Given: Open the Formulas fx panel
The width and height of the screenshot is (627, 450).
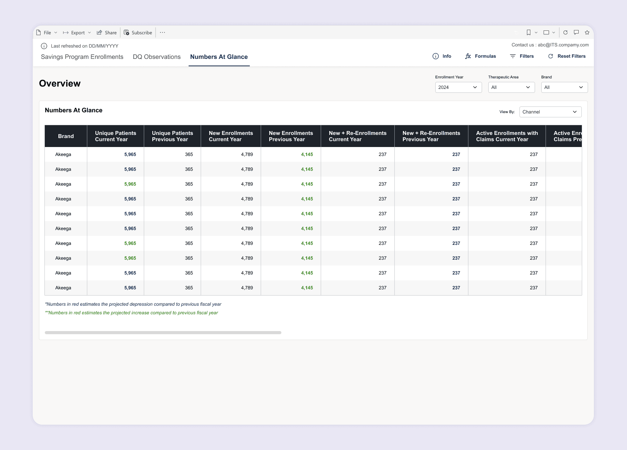Looking at the screenshot, I should 480,56.
